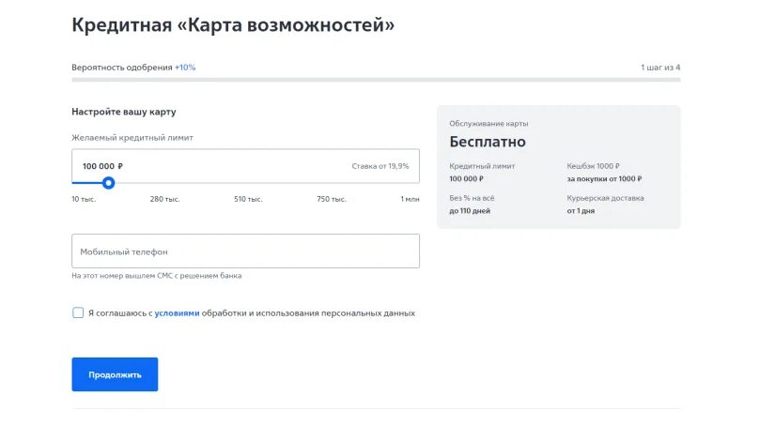The height and width of the screenshot is (426, 775).
Task: Click the «Бесплатно» card service heading
Action: point(488,142)
